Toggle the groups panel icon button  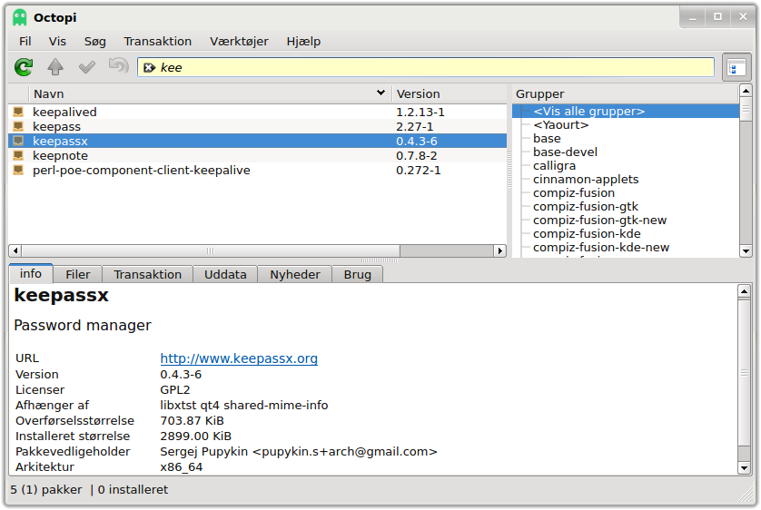tap(736, 67)
